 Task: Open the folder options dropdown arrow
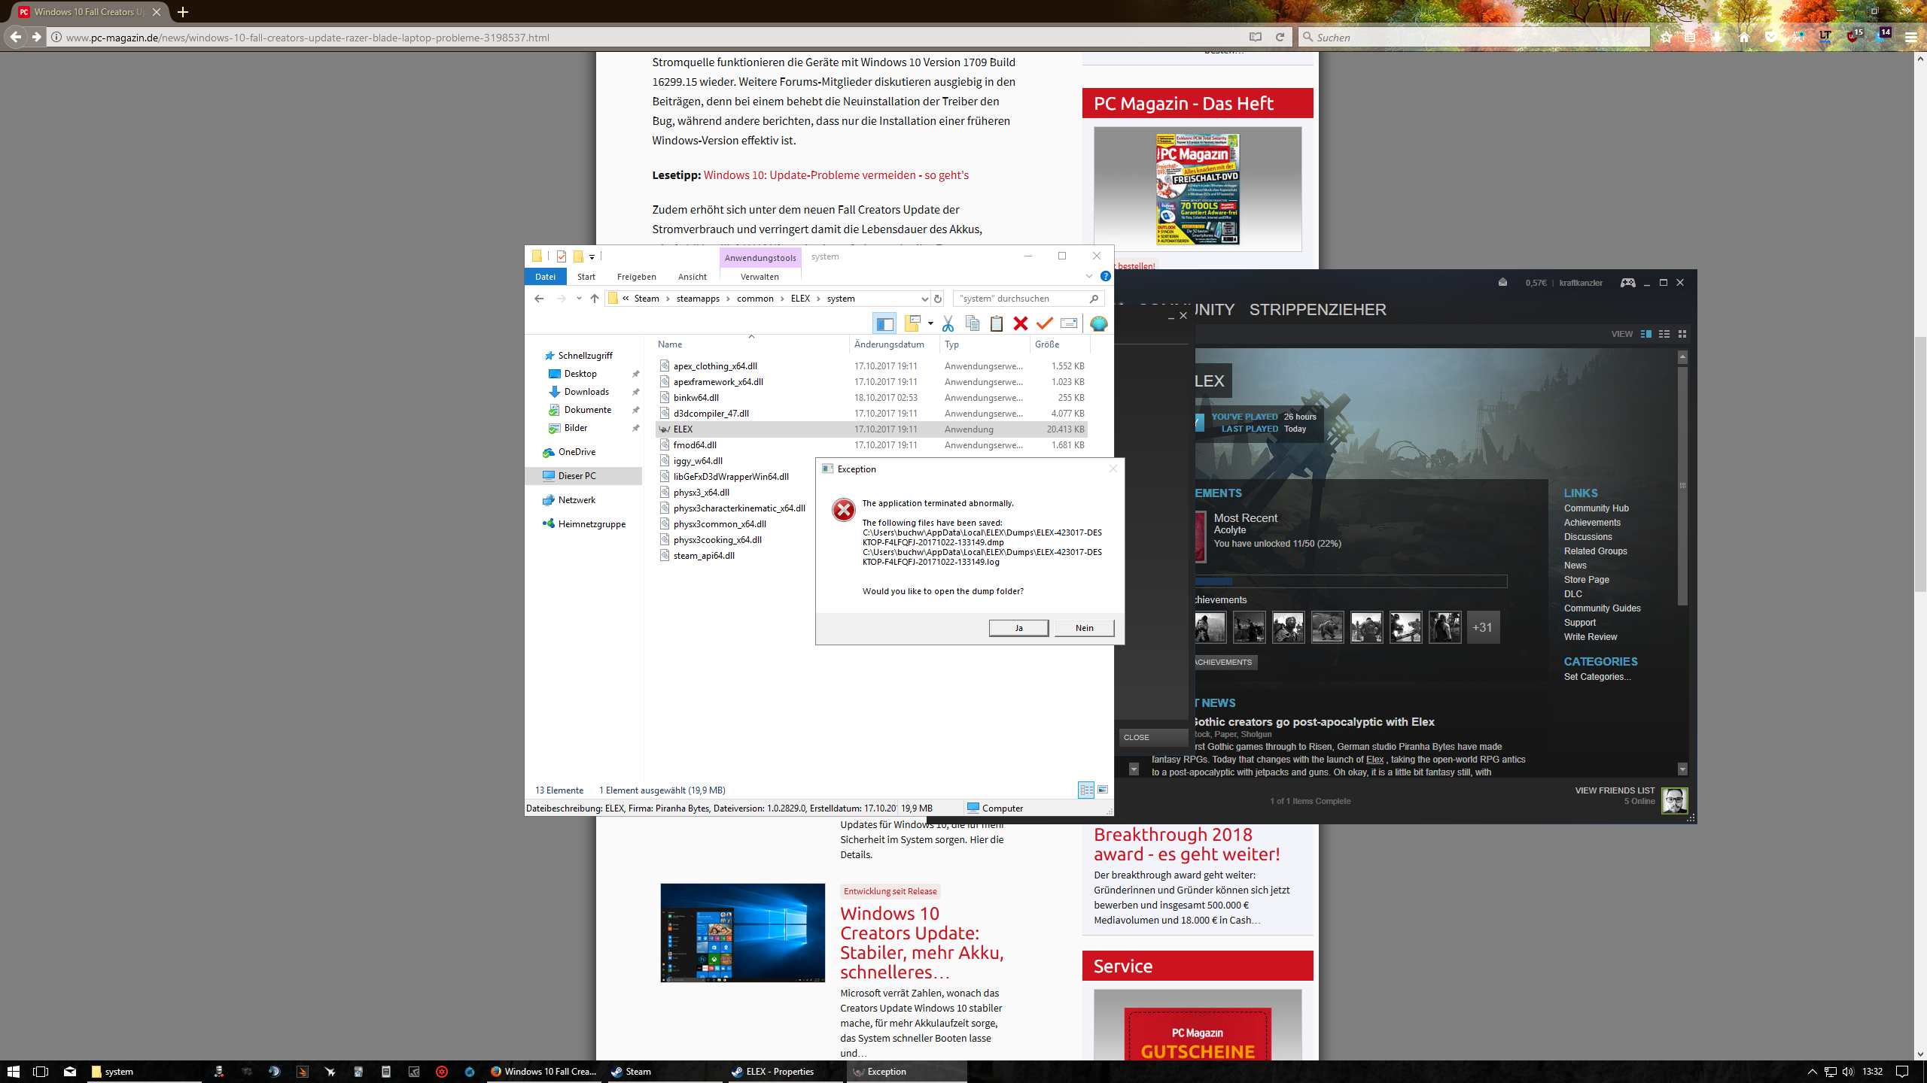(x=930, y=323)
